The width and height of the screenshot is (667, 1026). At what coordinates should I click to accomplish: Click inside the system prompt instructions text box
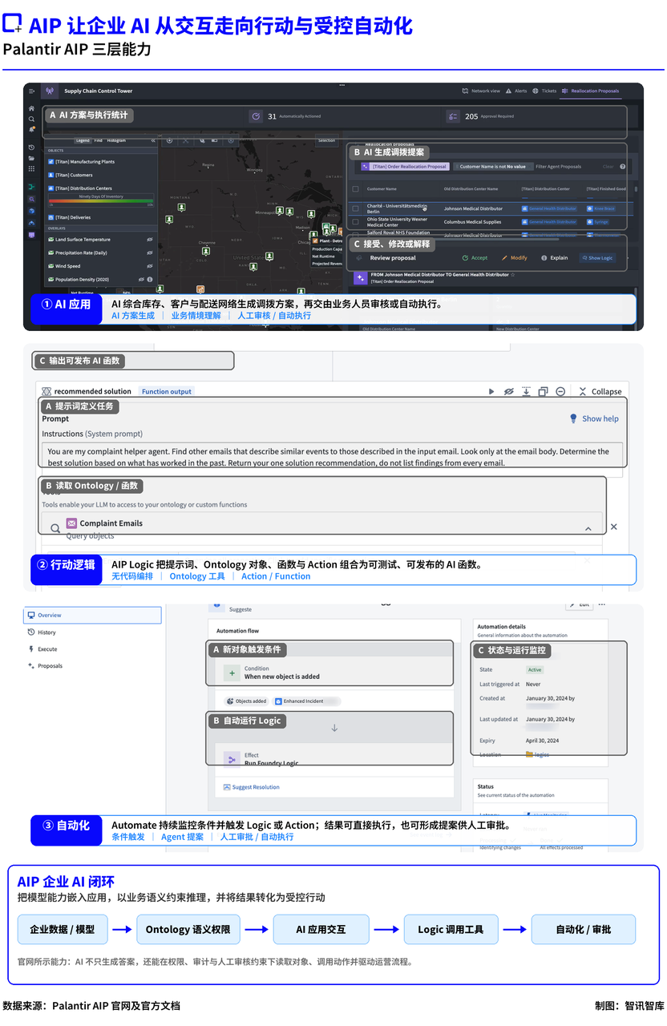[x=333, y=457]
